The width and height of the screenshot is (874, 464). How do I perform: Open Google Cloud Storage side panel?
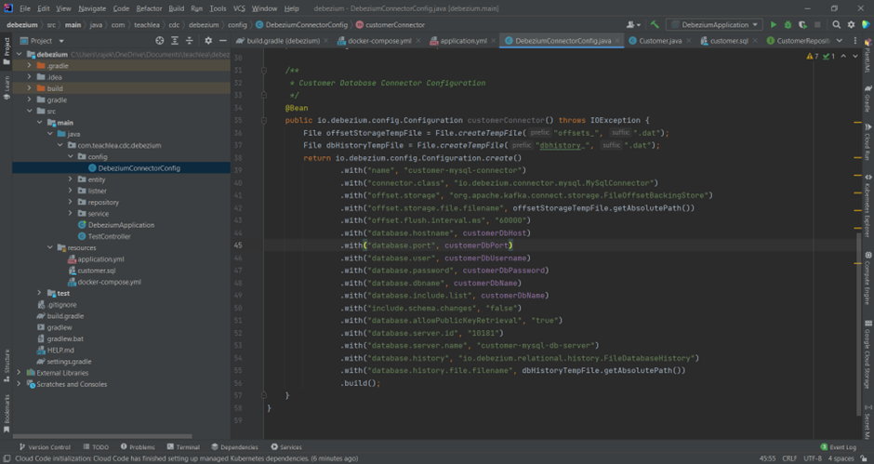click(867, 354)
